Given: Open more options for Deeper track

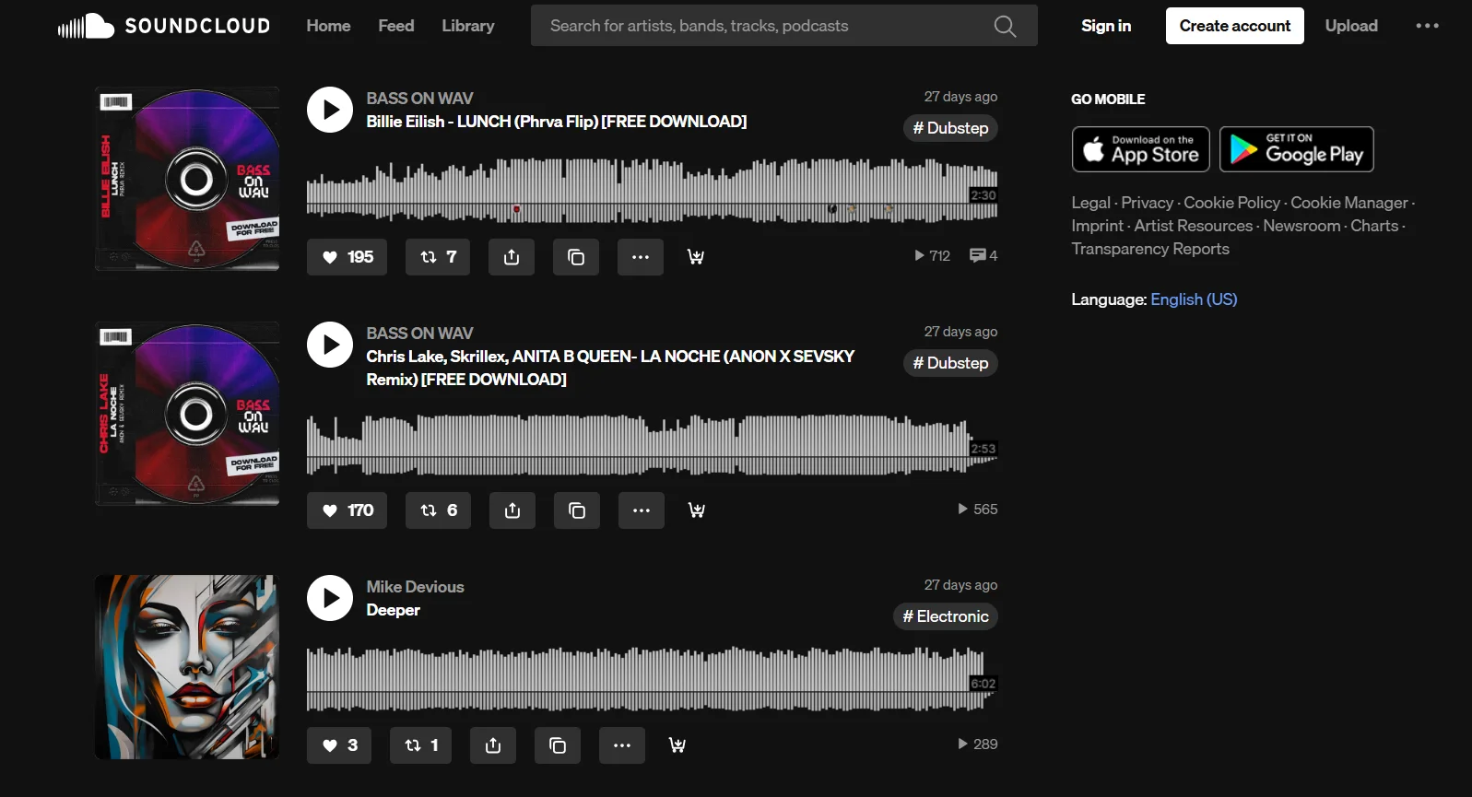Looking at the screenshot, I should [x=622, y=745].
